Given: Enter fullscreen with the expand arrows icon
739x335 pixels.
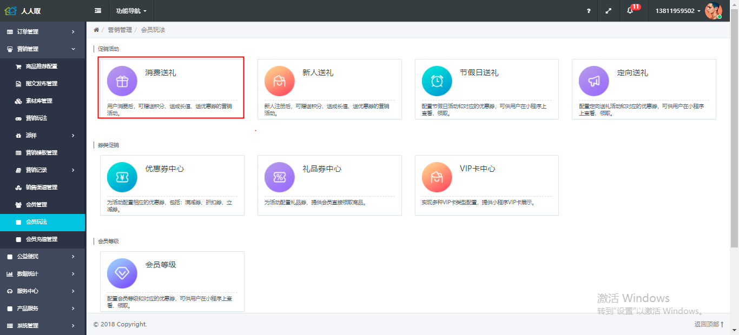Looking at the screenshot, I should tap(609, 11).
